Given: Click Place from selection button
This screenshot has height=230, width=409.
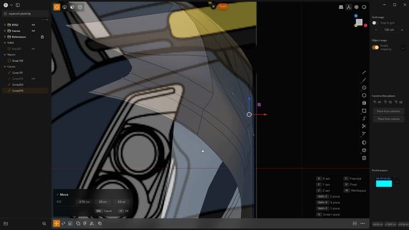Looking at the screenshot, I should coord(389,111).
